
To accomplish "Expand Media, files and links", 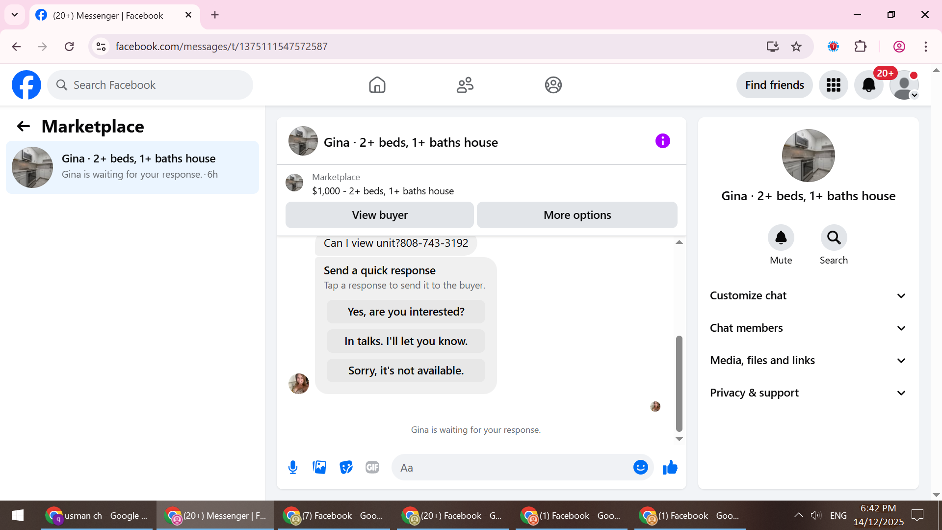I will click(x=808, y=360).
